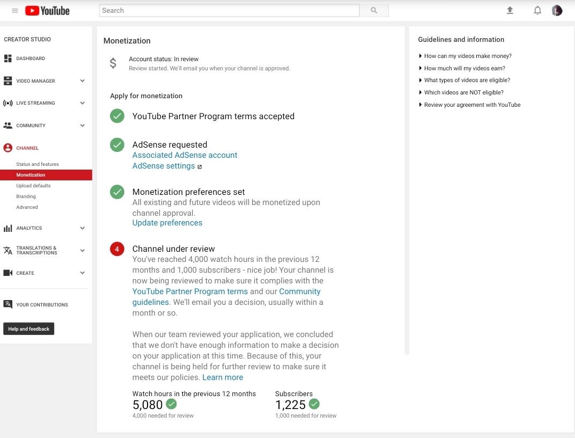Click the Live Streaming icon
Image resolution: width=575 pixels, height=438 pixels.
click(8, 103)
